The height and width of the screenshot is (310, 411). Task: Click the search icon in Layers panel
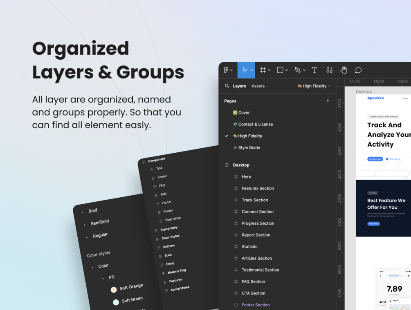coord(227,86)
